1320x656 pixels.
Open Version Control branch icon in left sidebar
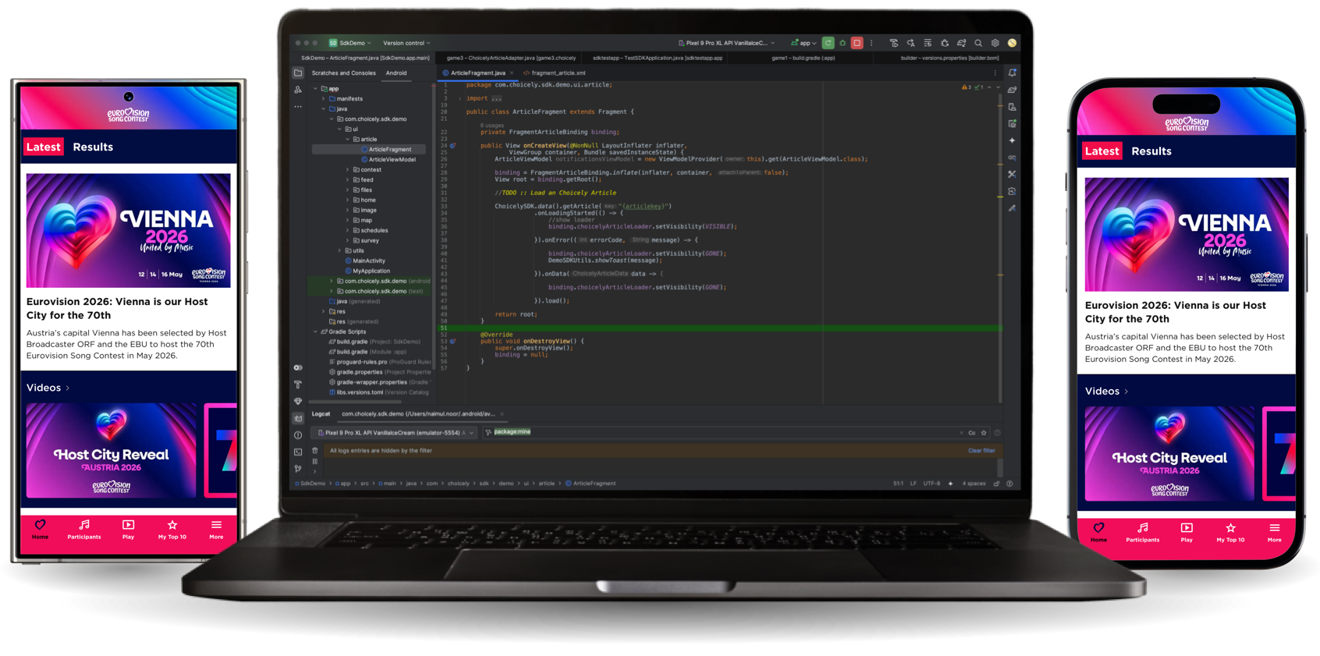pos(298,469)
